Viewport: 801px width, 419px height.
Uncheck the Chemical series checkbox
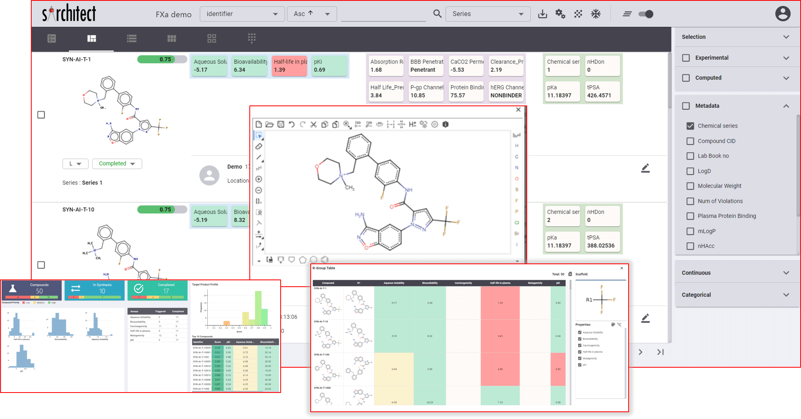[690, 126]
